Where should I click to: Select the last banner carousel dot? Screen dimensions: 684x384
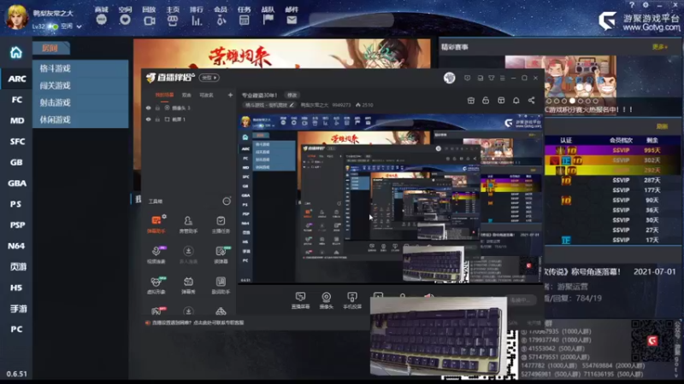[596, 101]
